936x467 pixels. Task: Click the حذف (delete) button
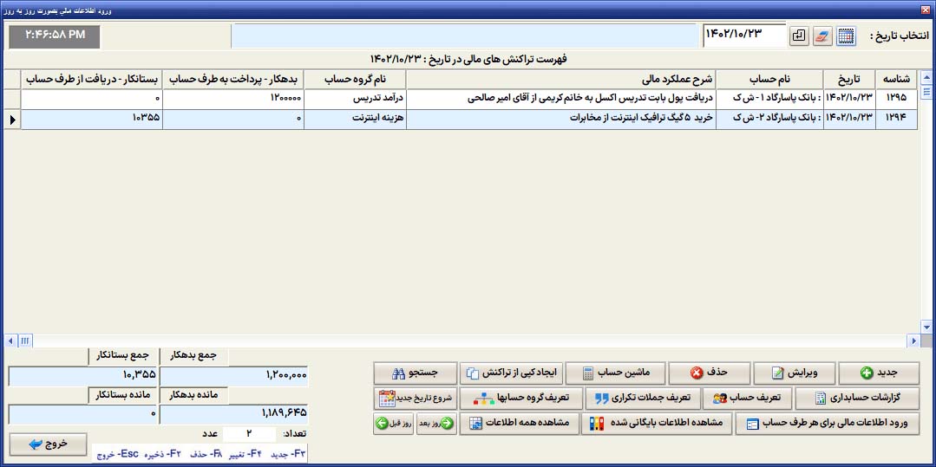coord(710,373)
